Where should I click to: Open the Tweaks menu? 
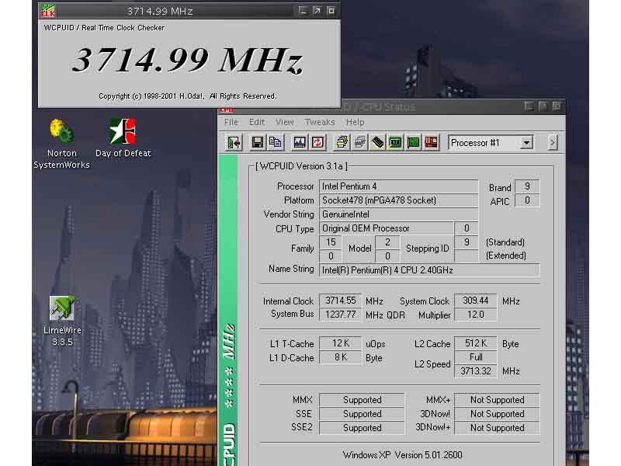pyautogui.click(x=320, y=122)
